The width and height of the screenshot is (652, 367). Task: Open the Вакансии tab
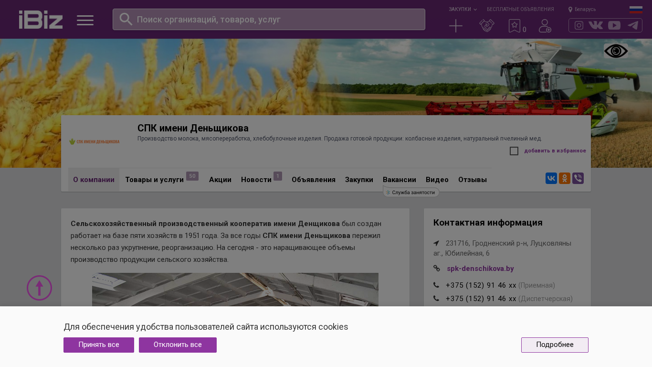pos(400,180)
